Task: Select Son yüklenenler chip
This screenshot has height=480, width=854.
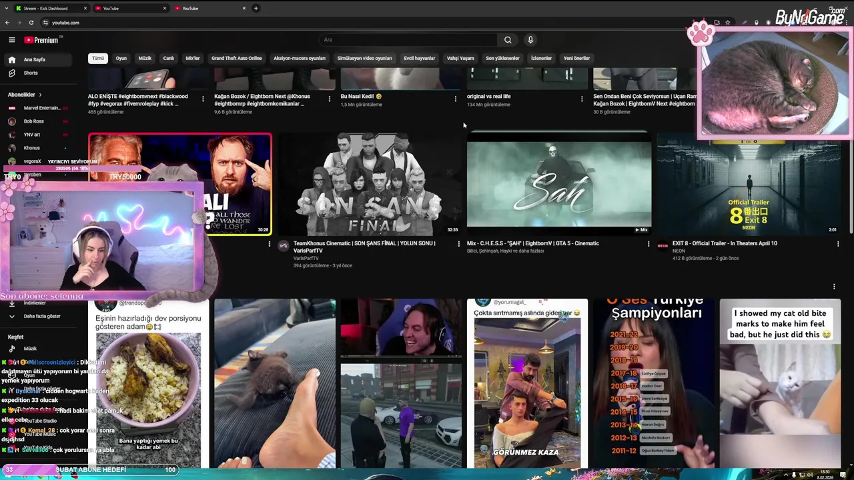Action: click(502, 58)
